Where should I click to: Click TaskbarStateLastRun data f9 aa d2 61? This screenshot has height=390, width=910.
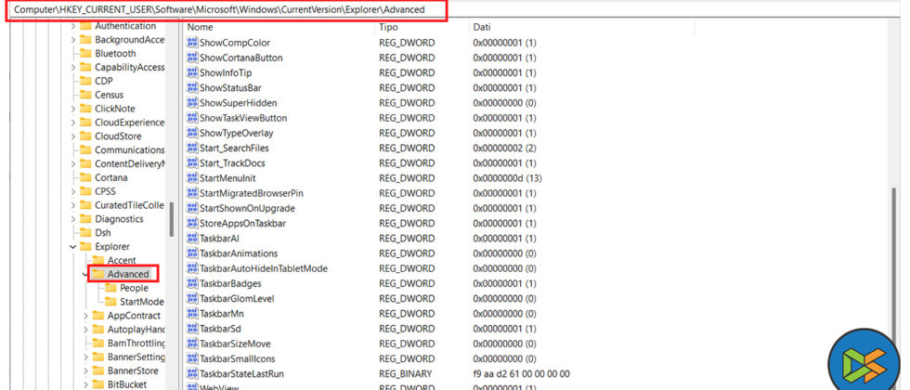point(522,373)
